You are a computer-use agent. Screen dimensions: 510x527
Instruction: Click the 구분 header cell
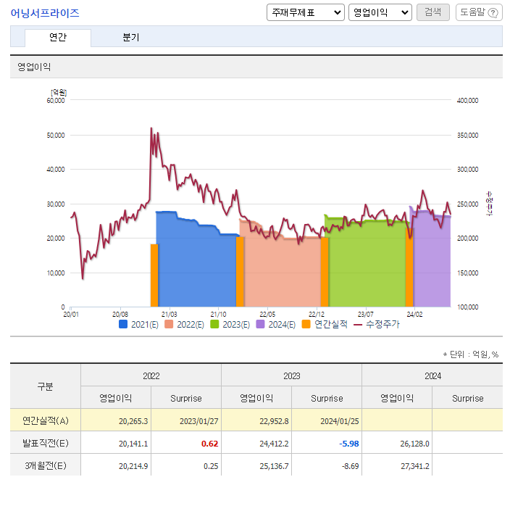(46, 386)
